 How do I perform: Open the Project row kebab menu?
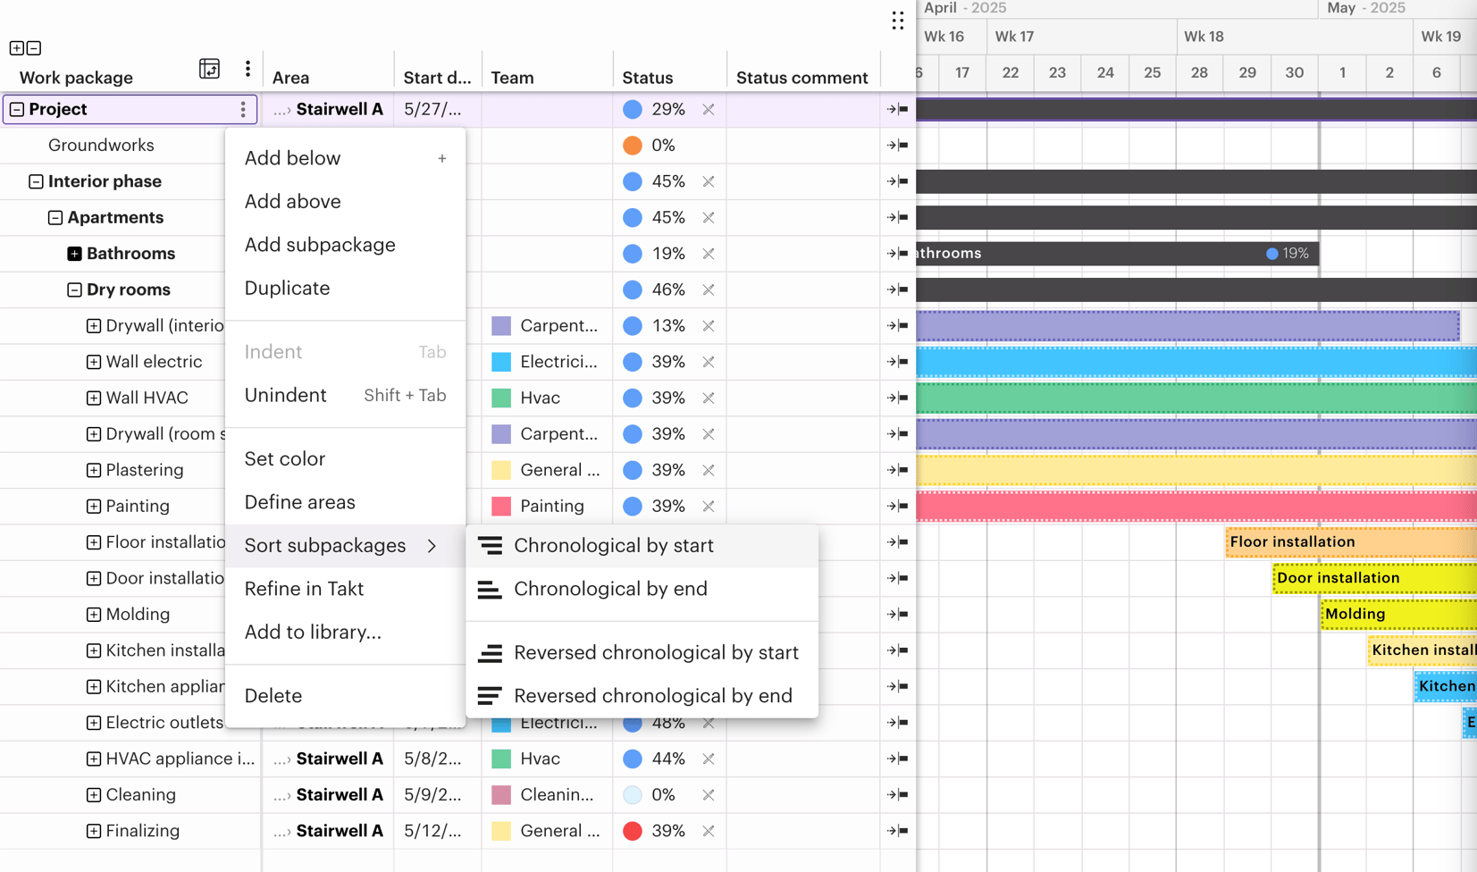pyautogui.click(x=243, y=109)
